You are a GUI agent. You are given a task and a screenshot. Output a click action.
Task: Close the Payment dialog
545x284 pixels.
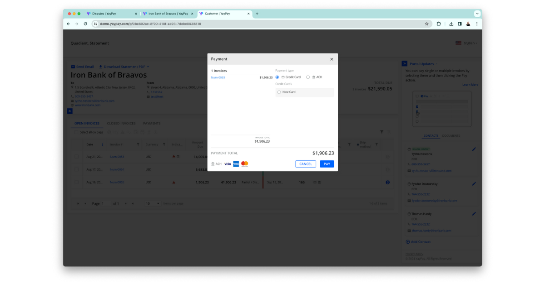click(332, 59)
